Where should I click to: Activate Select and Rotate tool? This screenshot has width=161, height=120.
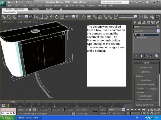pyautogui.click(x=57, y=17)
